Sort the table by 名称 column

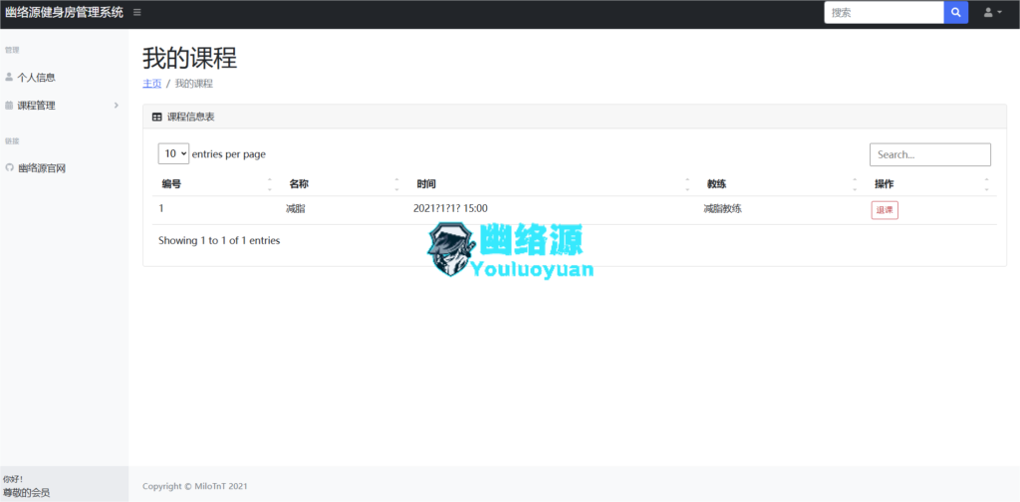point(344,184)
